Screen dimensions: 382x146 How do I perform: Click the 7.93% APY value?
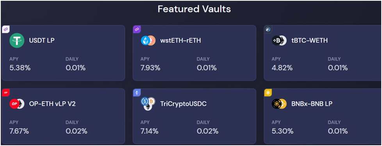tap(150, 68)
